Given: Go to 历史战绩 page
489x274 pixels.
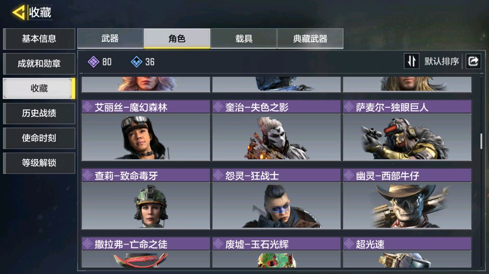Looking at the screenshot, I should pos(39,113).
